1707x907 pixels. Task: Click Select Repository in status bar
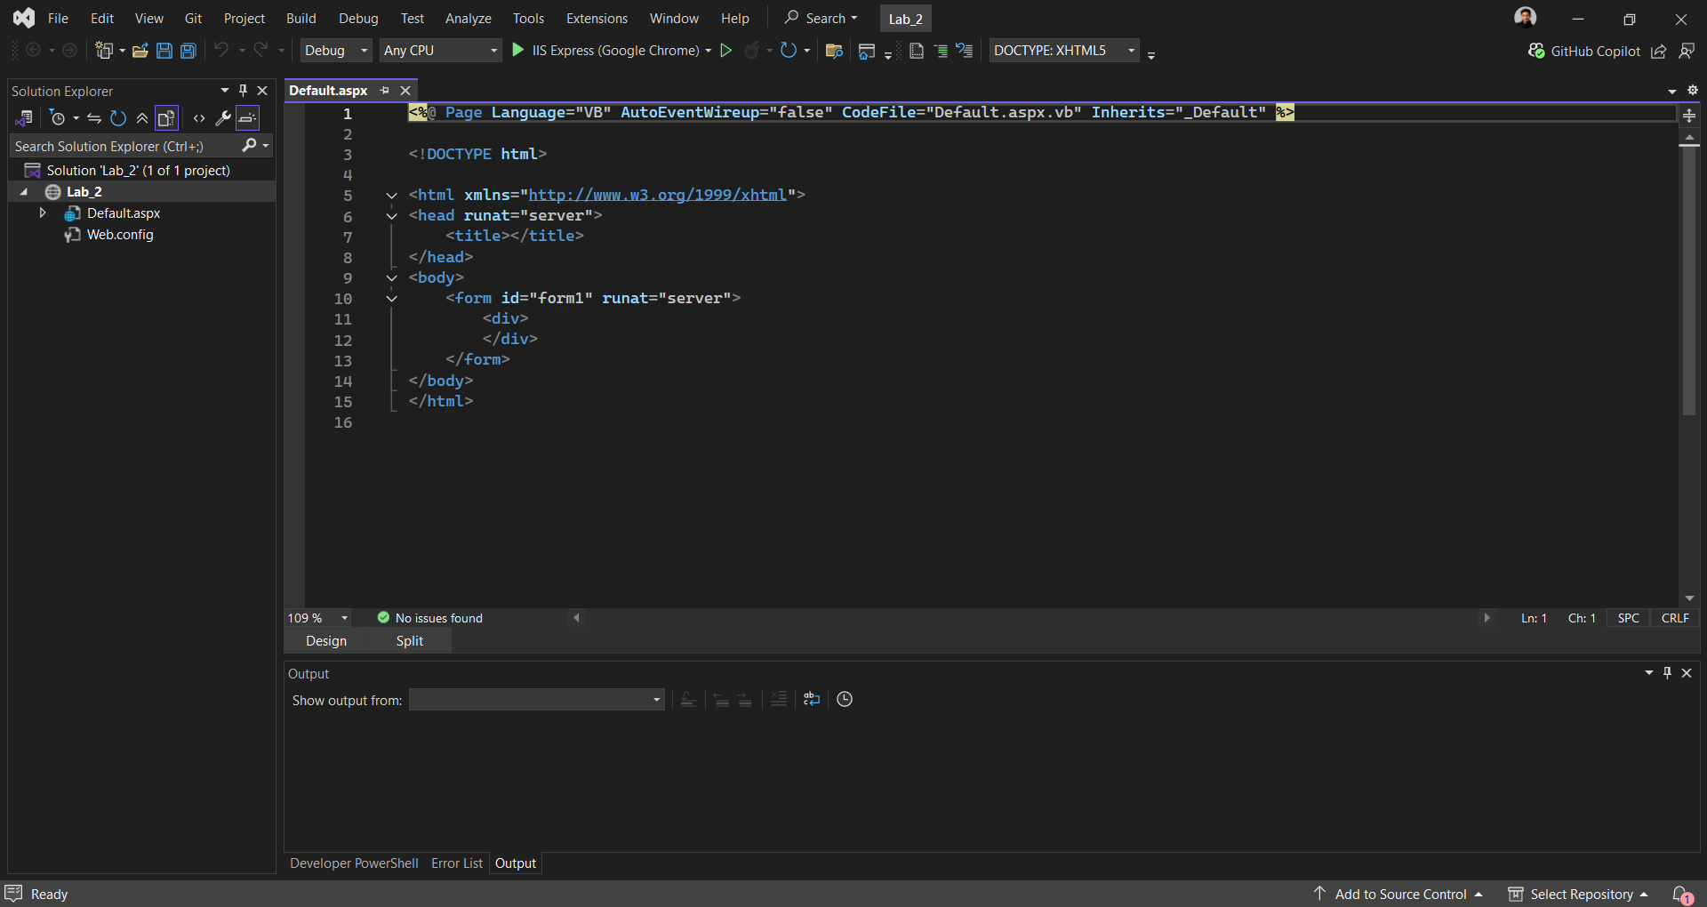tap(1578, 894)
